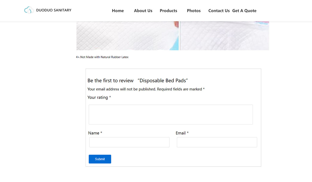Viewport: 312px width, 182px height.
Task: Click the left bed pad product image
Action: click(127, 36)
